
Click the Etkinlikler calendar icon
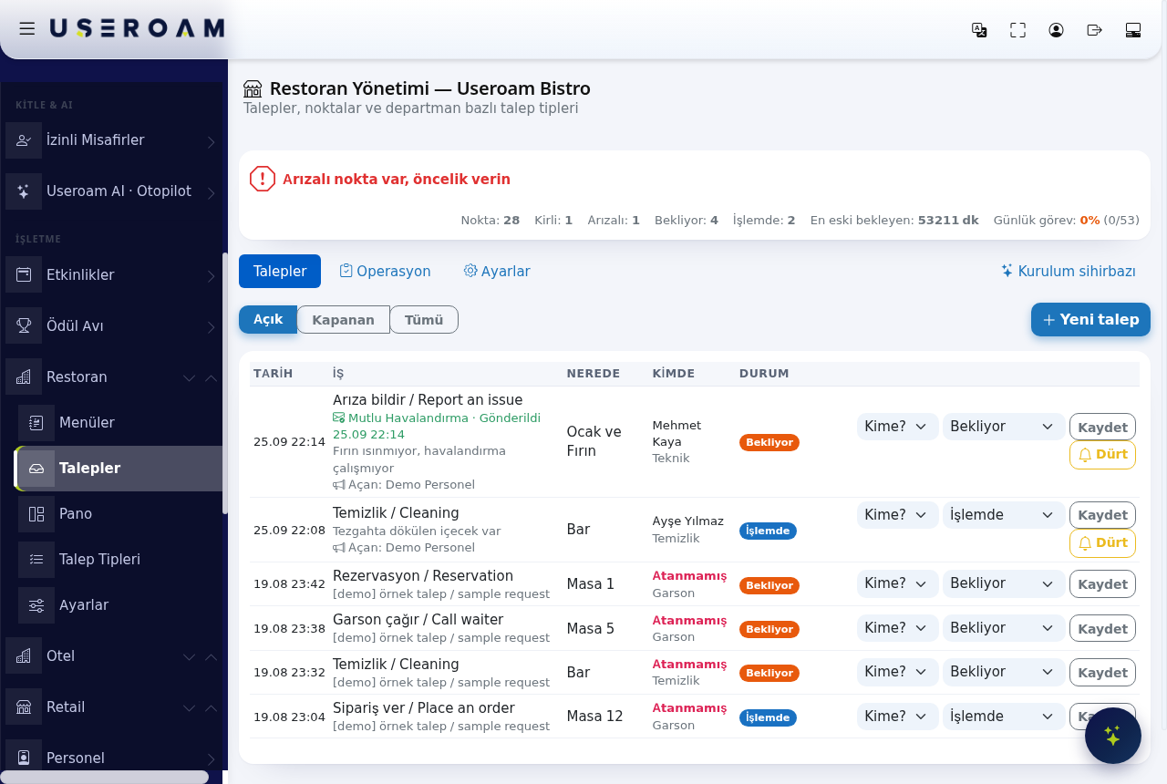[24, 275]
